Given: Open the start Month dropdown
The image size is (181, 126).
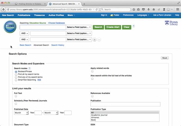Looking at the screenshot, I should [x=21, y=113].
